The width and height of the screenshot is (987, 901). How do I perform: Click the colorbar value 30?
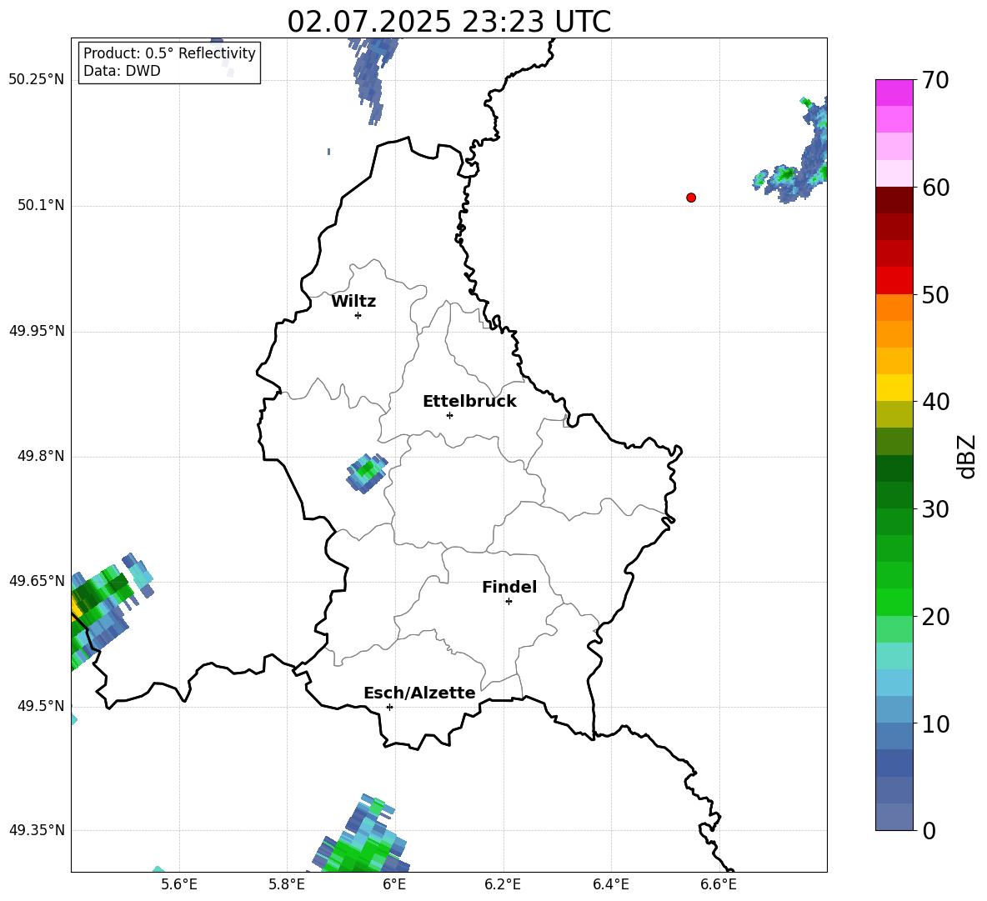(935, 508)
